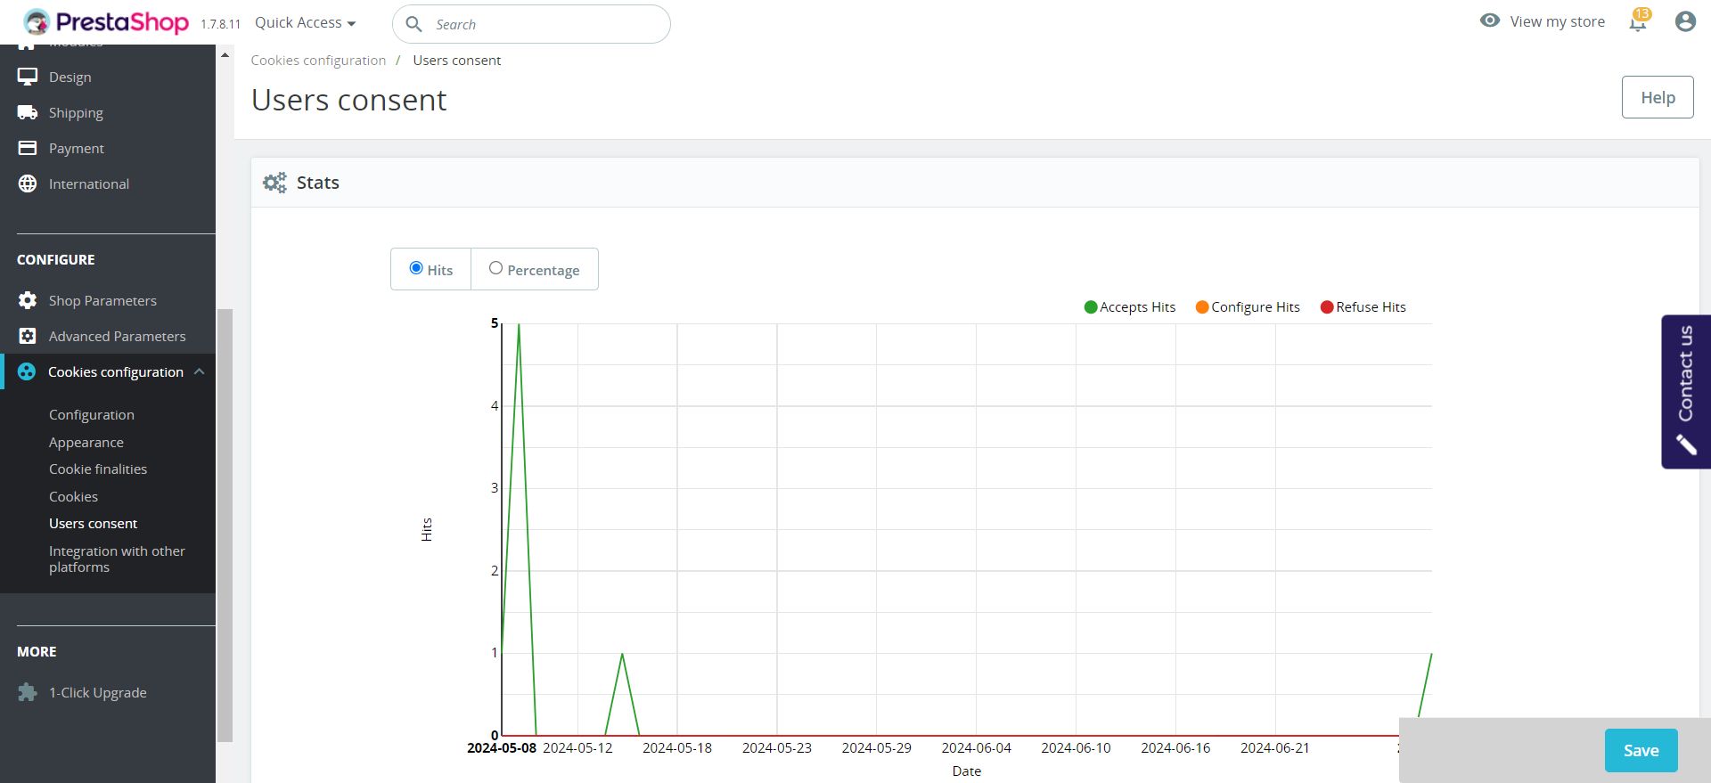Click the Stats panel title

(x=318, y=183)
